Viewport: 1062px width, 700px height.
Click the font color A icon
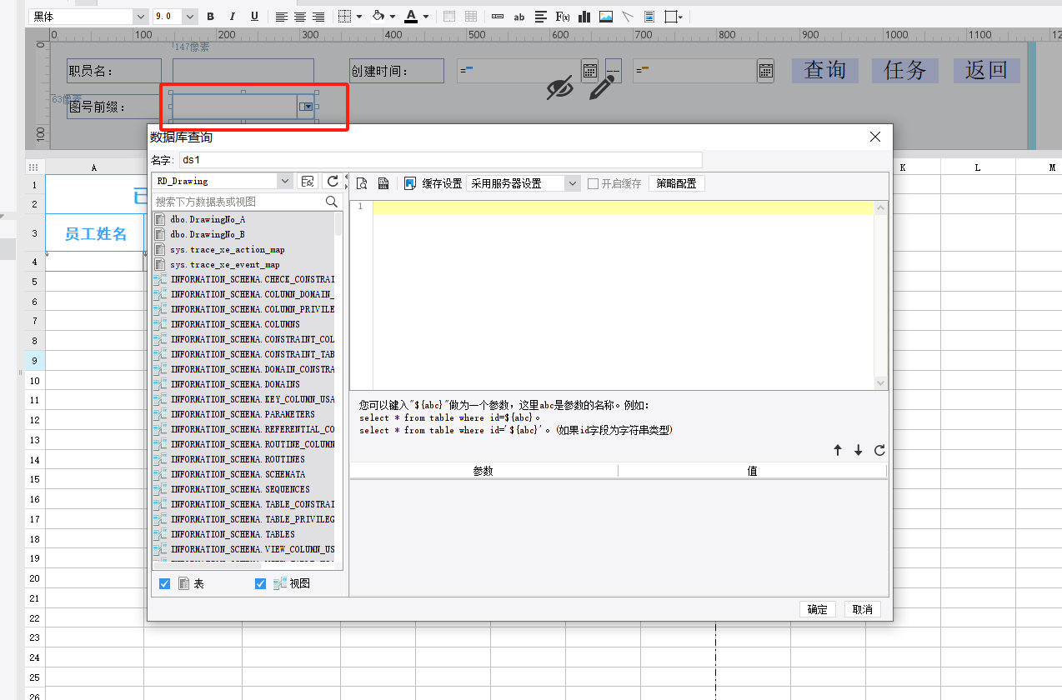411,17
